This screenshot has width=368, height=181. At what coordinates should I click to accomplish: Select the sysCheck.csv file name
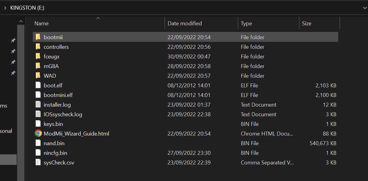click(x=59, y=163)
